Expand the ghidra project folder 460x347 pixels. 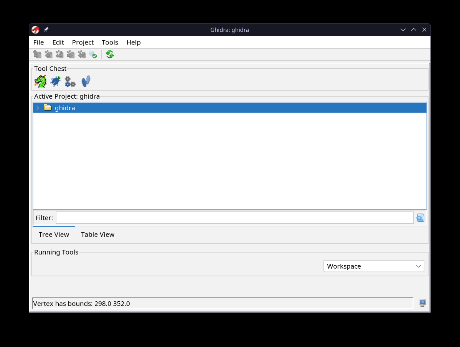point(38,108)
